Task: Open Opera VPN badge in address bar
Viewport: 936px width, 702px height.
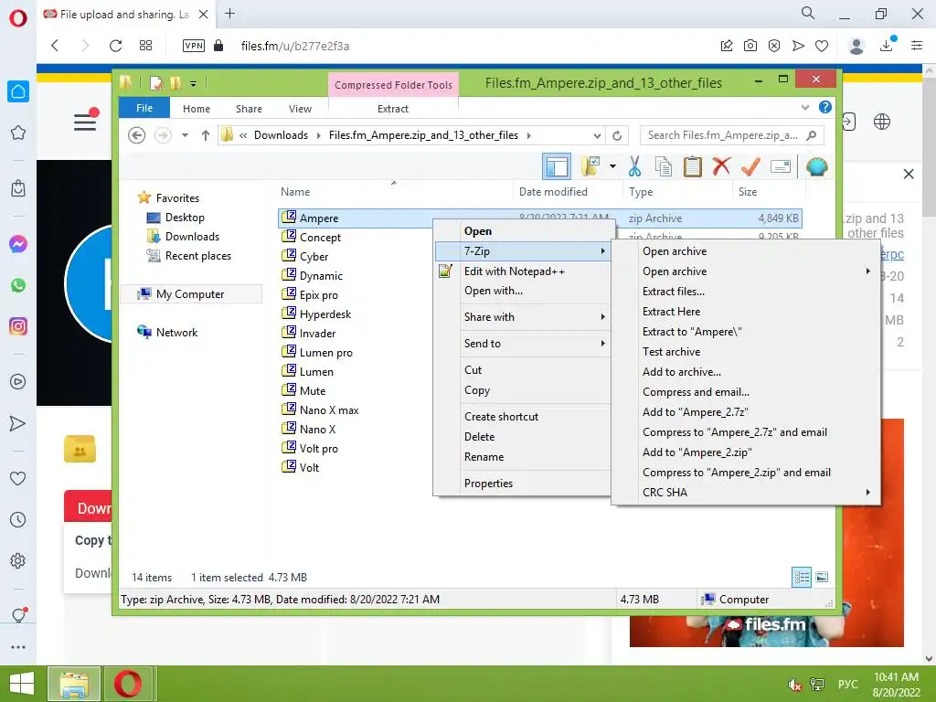Action: pyautogui.click(x=194, y=46)
